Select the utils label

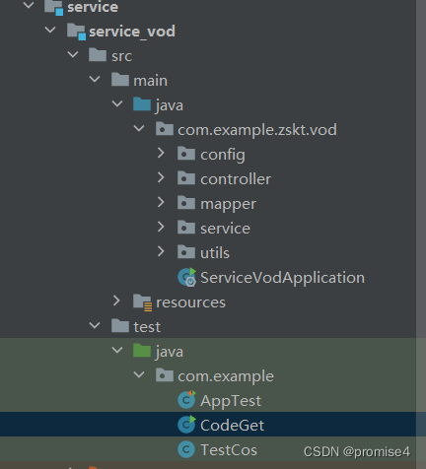point(215,253)
